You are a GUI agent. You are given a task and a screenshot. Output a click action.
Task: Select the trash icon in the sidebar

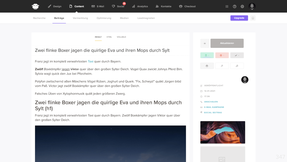click(207, 65)
